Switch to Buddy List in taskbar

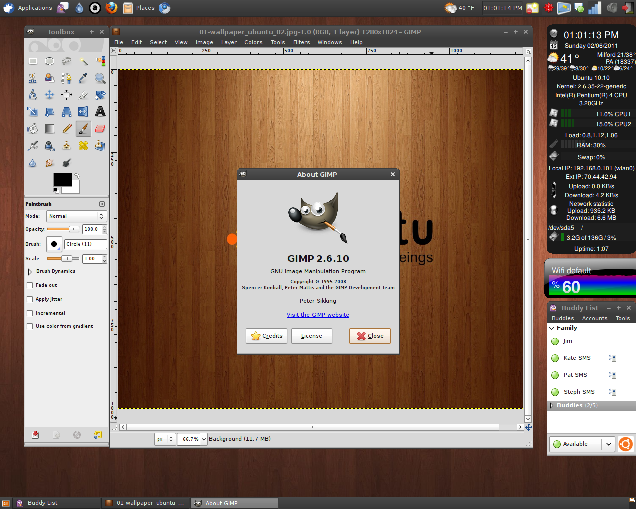click(x=57, y=503)
